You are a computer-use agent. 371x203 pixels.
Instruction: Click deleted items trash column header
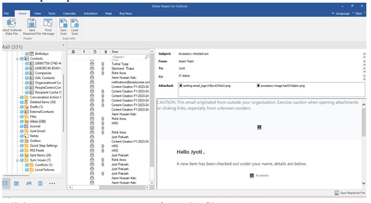point(73,52)
